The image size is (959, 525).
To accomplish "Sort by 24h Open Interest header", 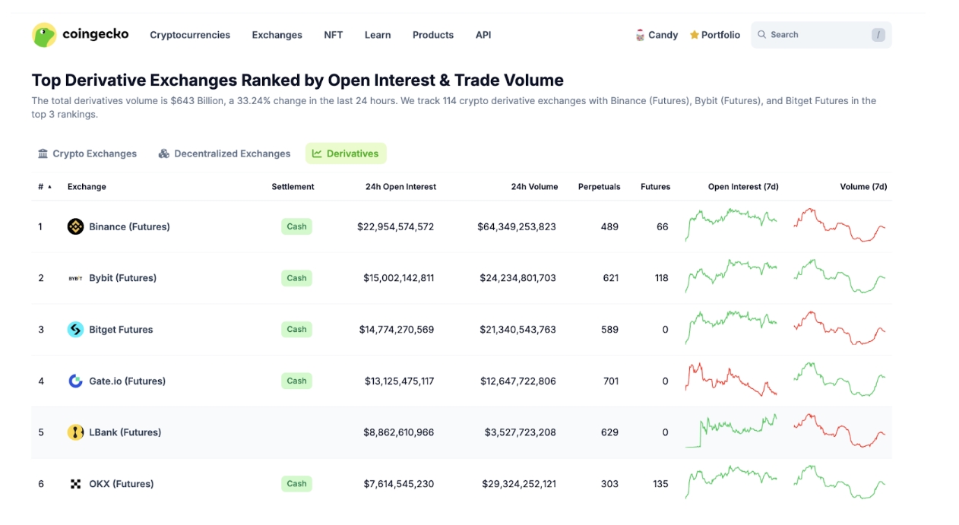I will (400, 187).
